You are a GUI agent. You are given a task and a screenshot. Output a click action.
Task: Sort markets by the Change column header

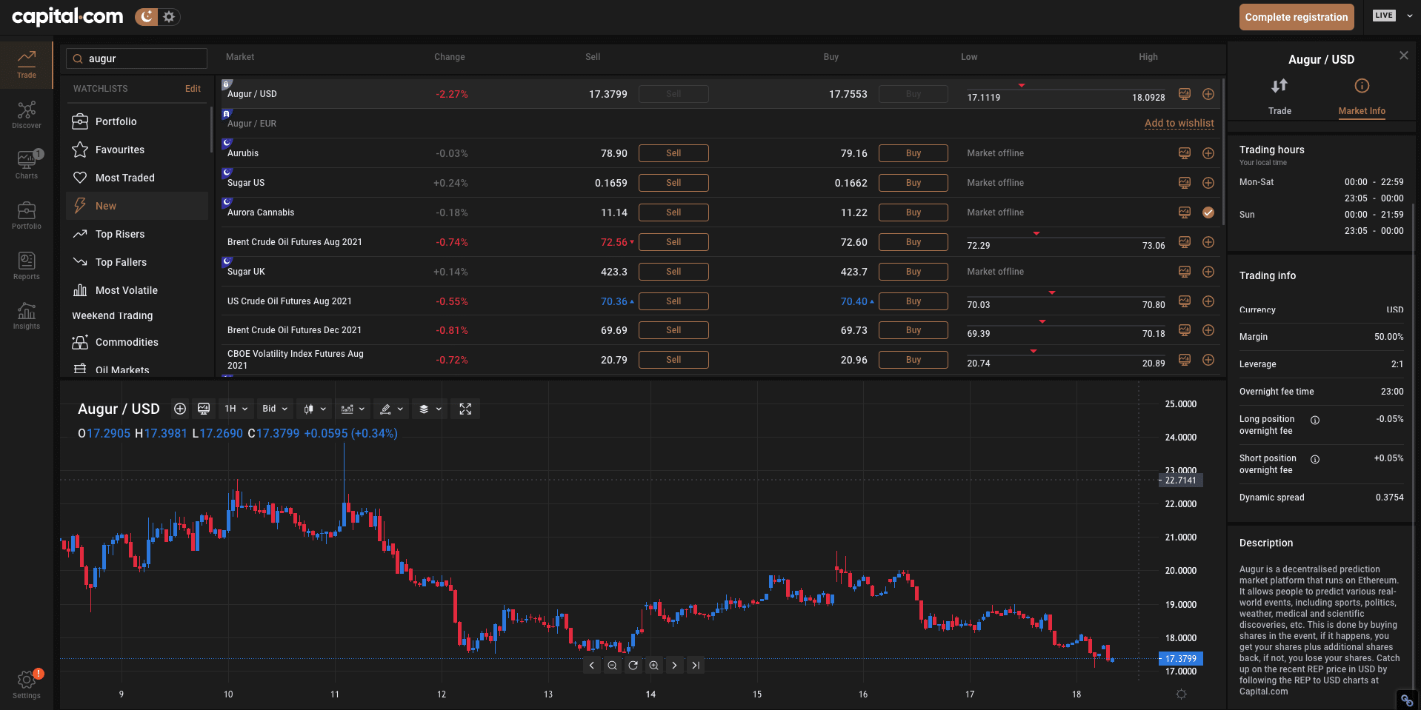449,57
